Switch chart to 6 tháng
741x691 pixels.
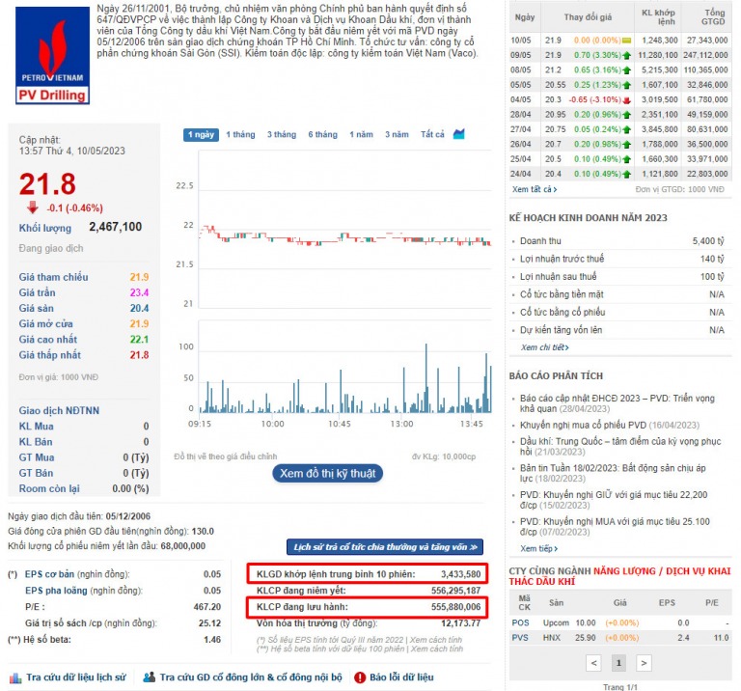click(x=323, y=135)
